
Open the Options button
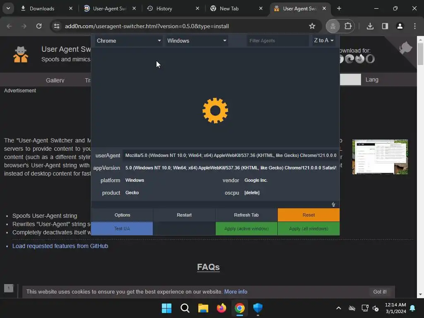coord(122,215)
